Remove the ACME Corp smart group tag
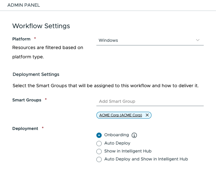This screenshot has width=216, height=181. pyautogui.click(x=147, y=115)
